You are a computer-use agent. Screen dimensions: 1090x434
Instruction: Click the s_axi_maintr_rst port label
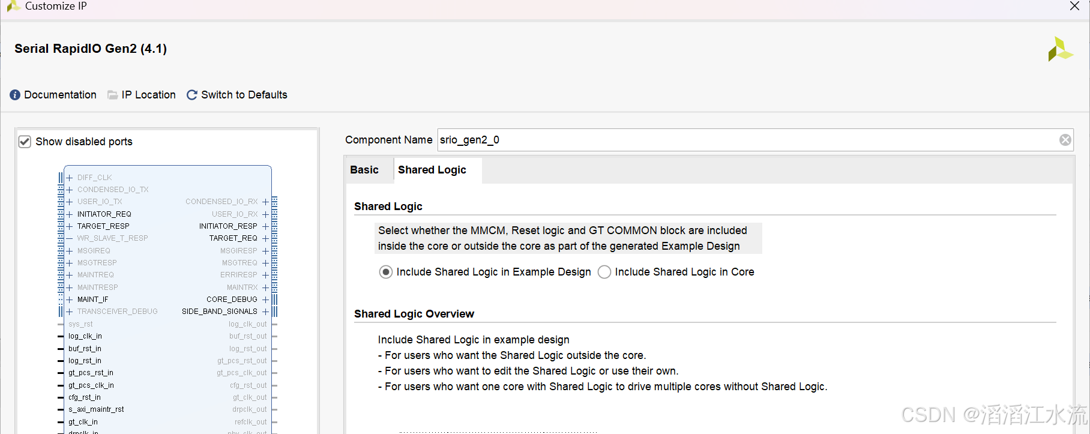tap(96, 409)
